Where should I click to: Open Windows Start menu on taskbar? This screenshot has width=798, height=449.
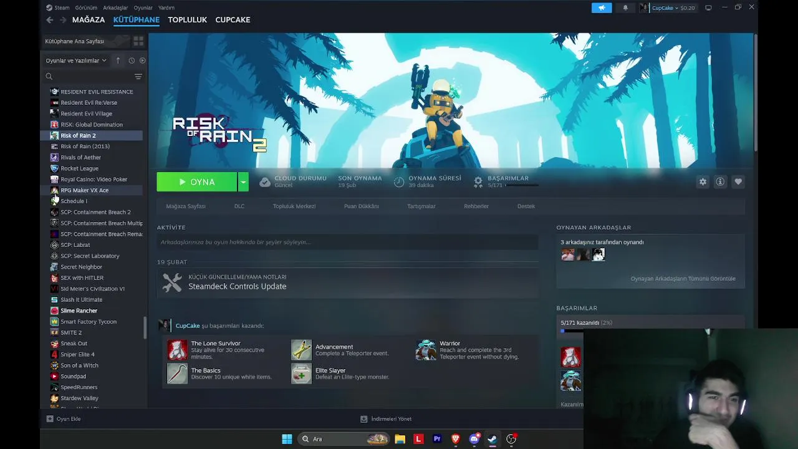pyautogui.click(x=287, y=439)
